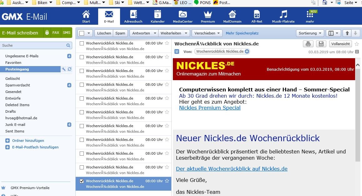
Task: Open the Verschieben dropdown
Action: (x=207, y=33)
